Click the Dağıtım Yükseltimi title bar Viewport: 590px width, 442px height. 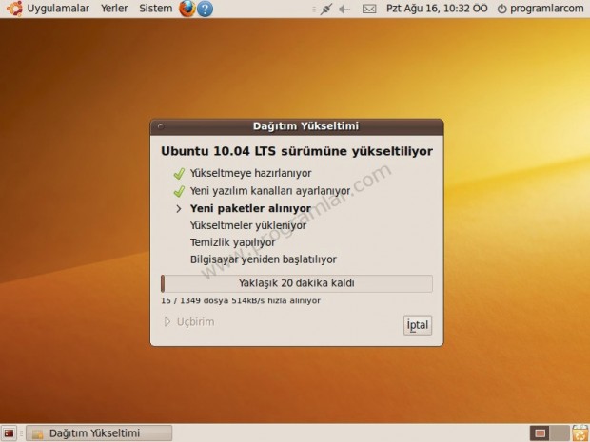(x=297, y=126)
